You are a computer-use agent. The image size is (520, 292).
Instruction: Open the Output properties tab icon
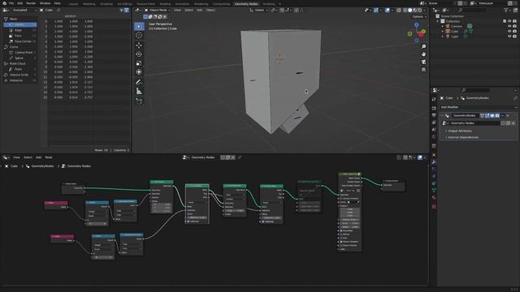[x=434, y=115]
